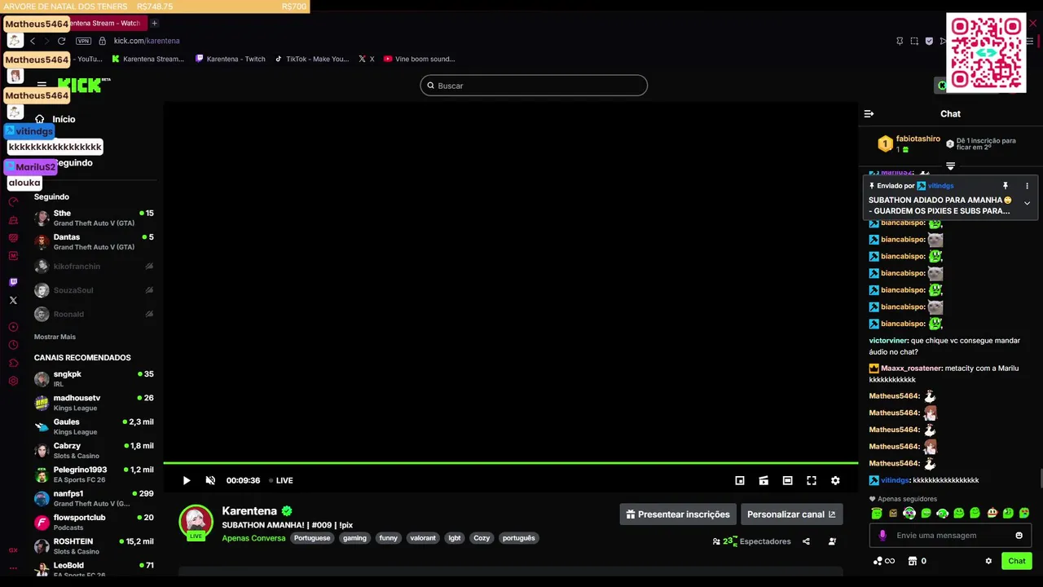The image size is (1043, 587).
Task: Click the pin icon on pinned message
Action: (1006, 186)
